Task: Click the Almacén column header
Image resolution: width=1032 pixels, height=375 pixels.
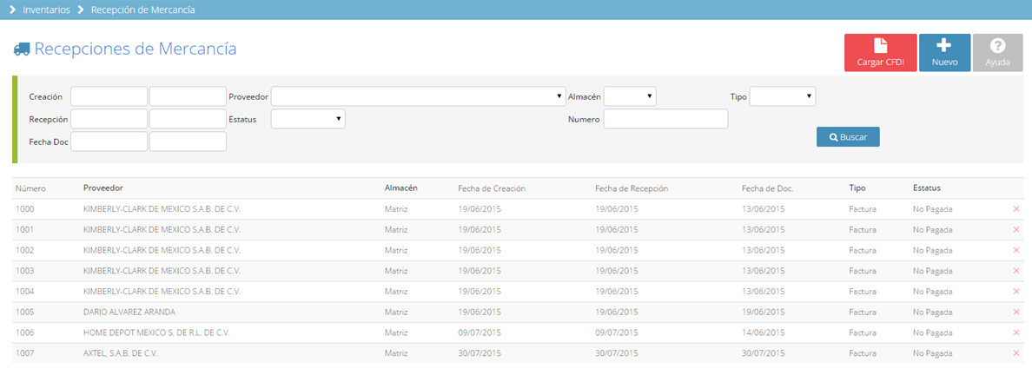Action: pos(400,188)
